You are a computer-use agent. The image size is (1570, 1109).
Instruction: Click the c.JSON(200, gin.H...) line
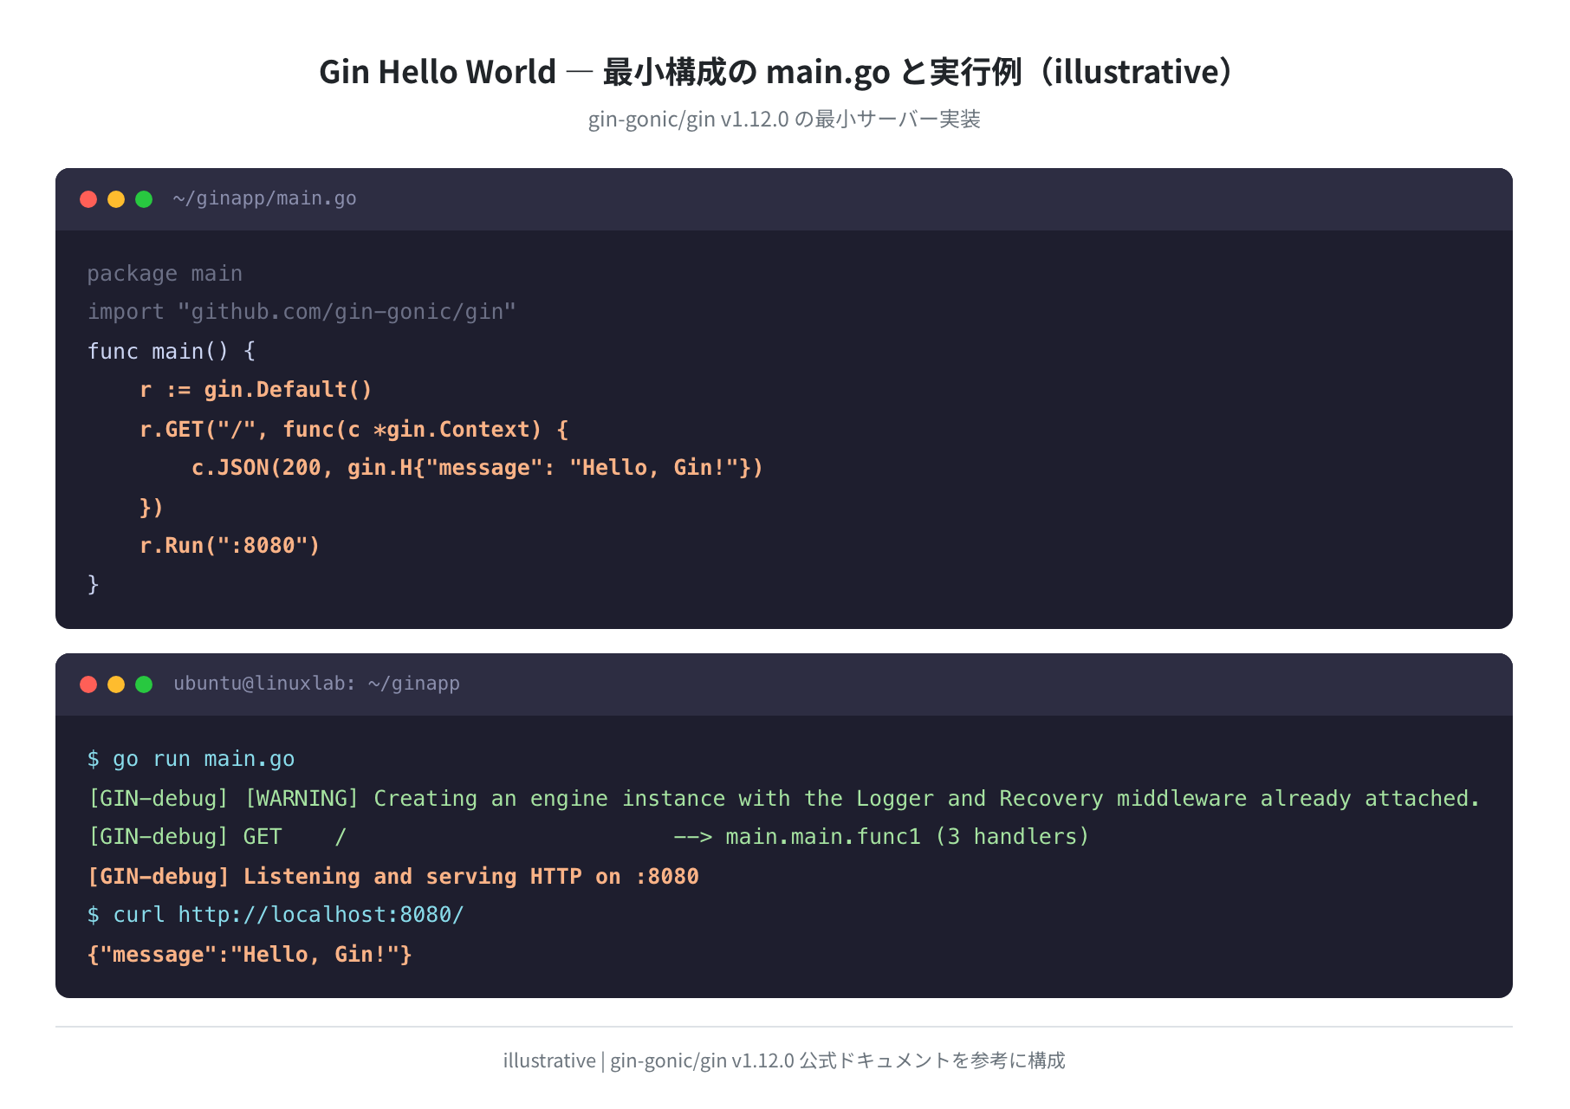point(477,468)
